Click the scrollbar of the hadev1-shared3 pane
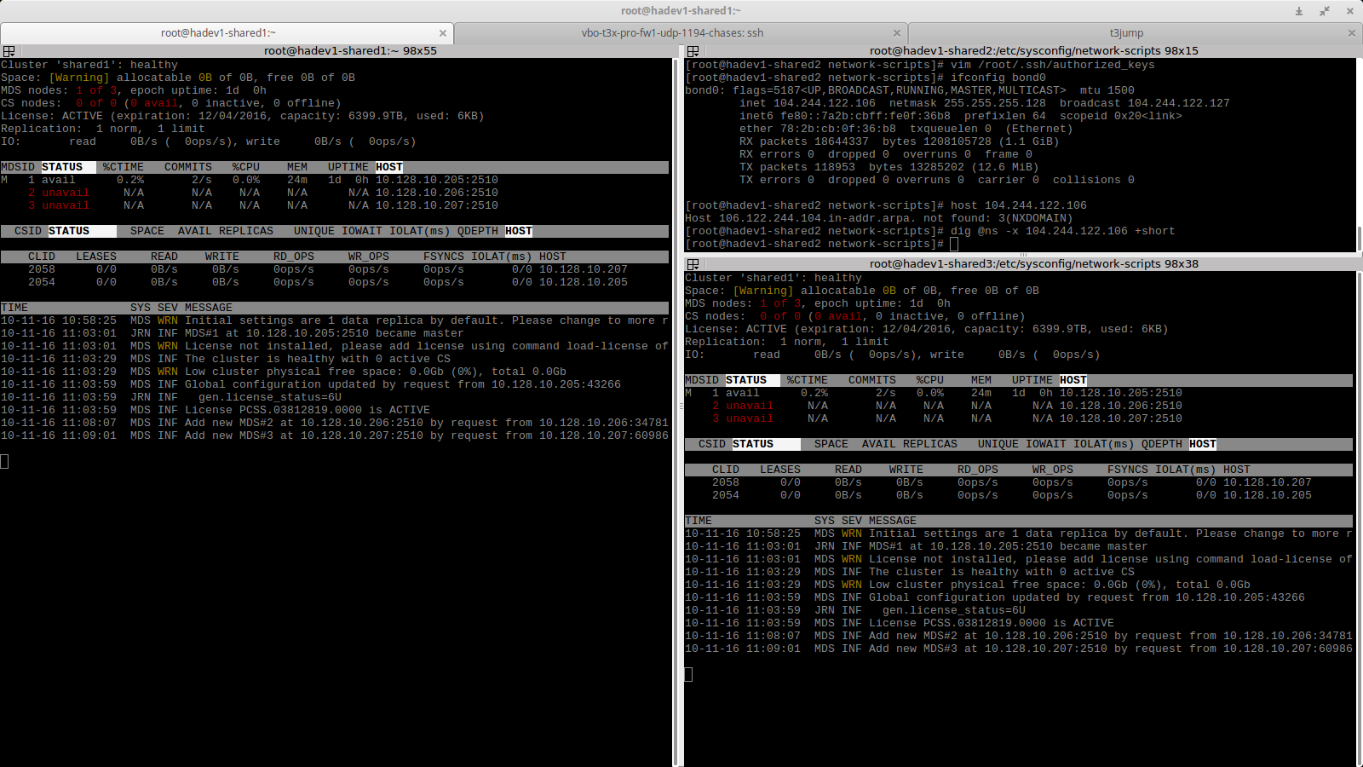 [x=1359, y=511]
